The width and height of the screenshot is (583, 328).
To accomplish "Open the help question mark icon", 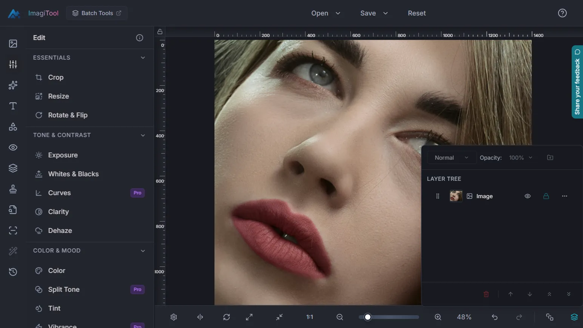I will click(x=562, y=13).
